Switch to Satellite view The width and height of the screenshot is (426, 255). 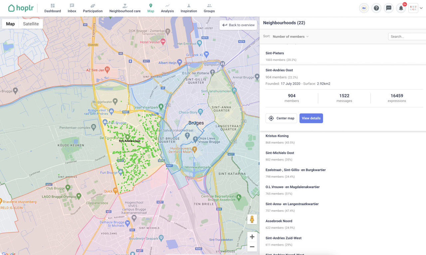point(31,24)
